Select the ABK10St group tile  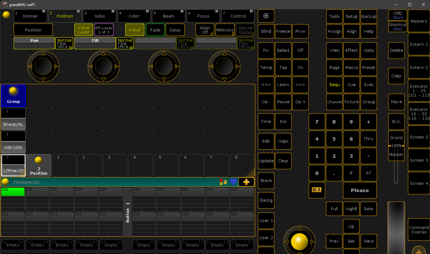(x=13, y=142)
